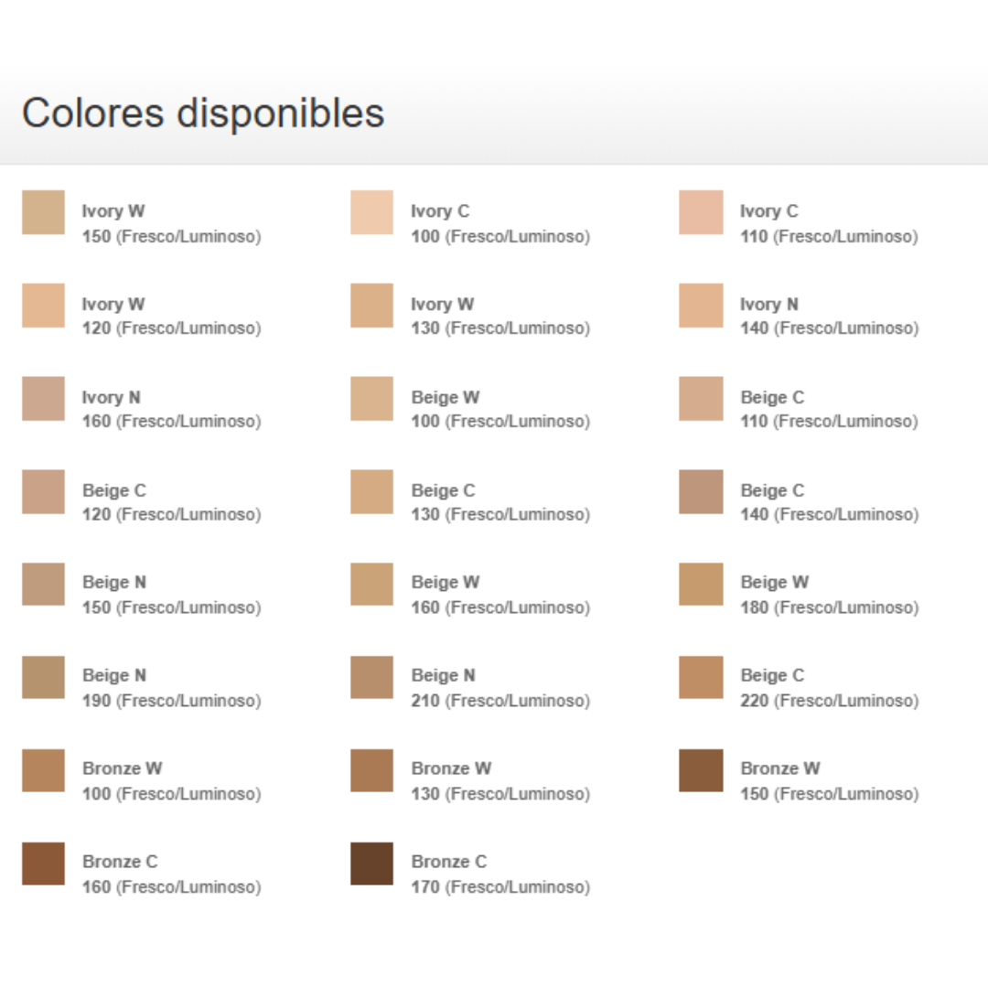
Task: Choose the Beige N 190 swatch
Action: pyautogui.click(x=43, y=678)
